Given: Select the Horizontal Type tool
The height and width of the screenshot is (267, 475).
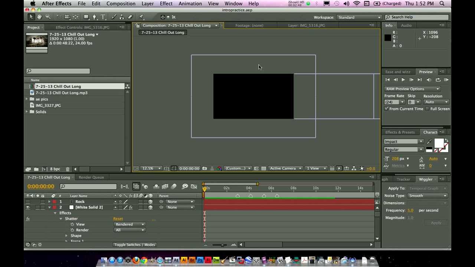Looking at the screenshot, I should [103, 17].
